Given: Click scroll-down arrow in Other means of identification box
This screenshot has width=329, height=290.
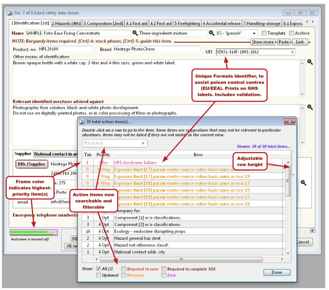Looking at the screenshot, I should tap(302, 94).
